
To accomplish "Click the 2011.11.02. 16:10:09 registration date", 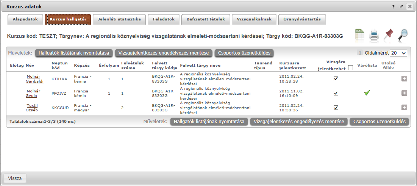I will pos(292,93).
